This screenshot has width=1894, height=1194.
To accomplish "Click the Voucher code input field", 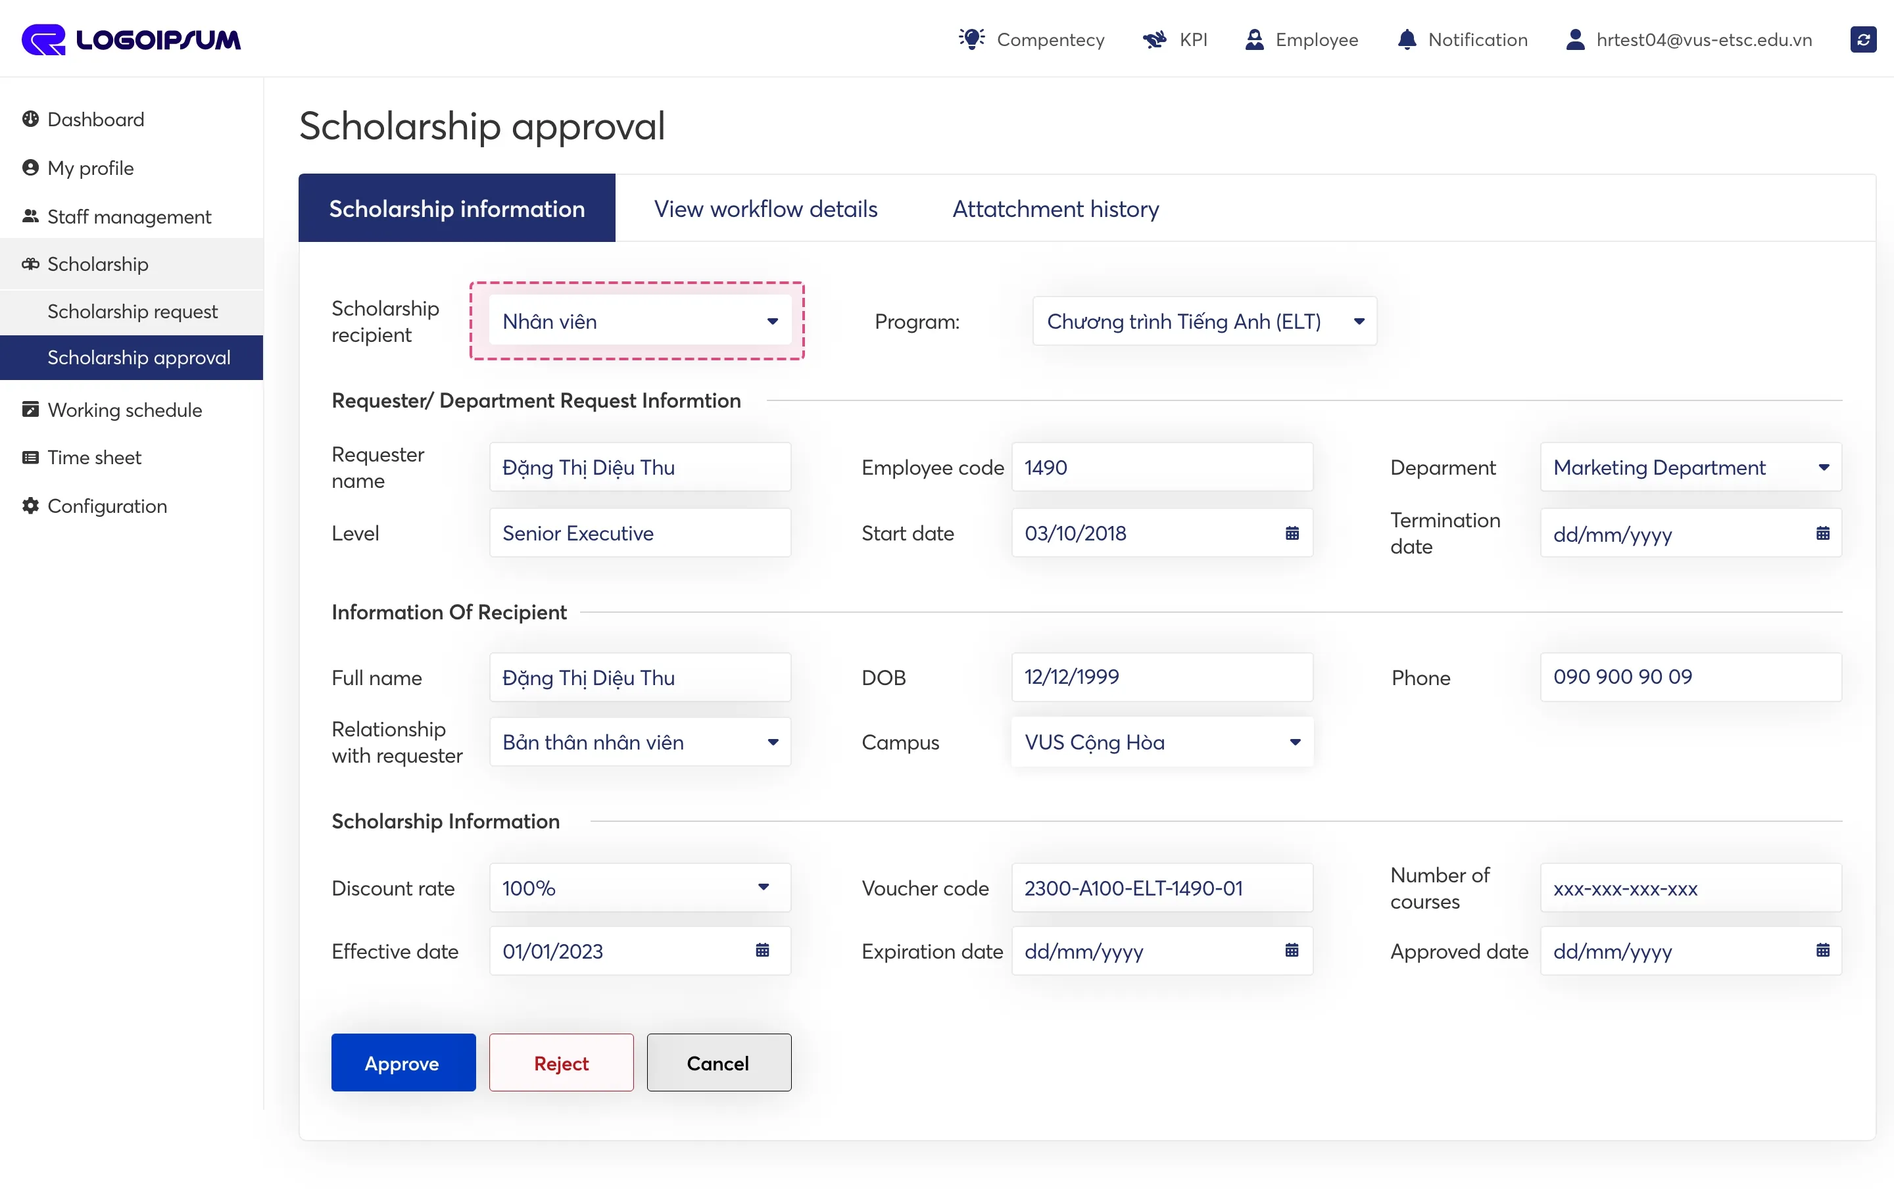I will [1161, 887].
